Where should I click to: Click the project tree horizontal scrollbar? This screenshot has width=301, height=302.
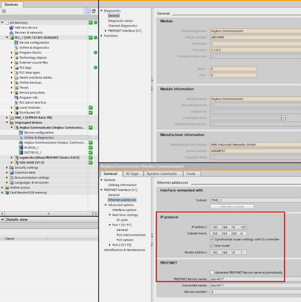coord(49,214)
